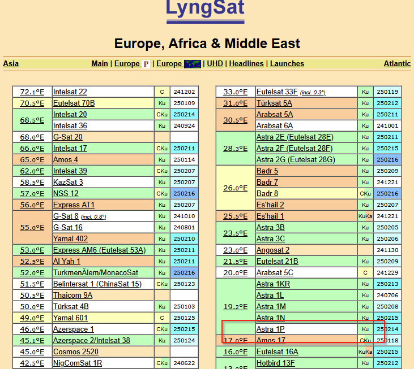Image resolution: width=414 pixels, height=369 pixels.
Task: Open the KazSat 3 satellite link
Action: tap(68, 183)
